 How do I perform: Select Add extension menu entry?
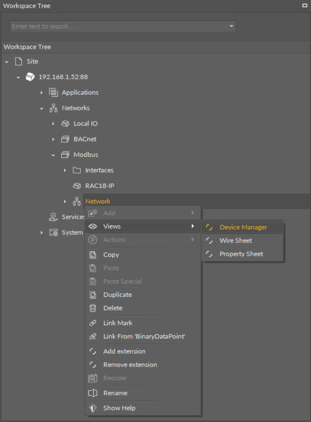[124, 351]
